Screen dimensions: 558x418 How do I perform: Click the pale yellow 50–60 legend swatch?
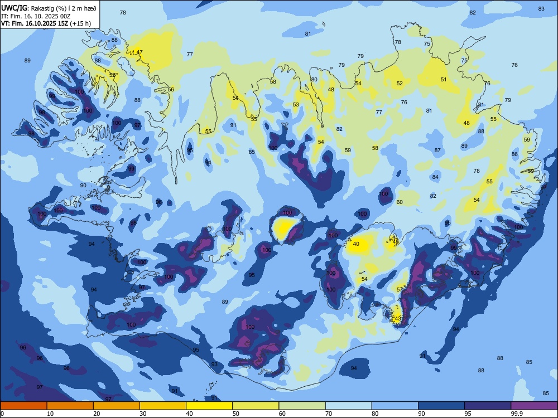pyautogui.click(x=256, y=406)
